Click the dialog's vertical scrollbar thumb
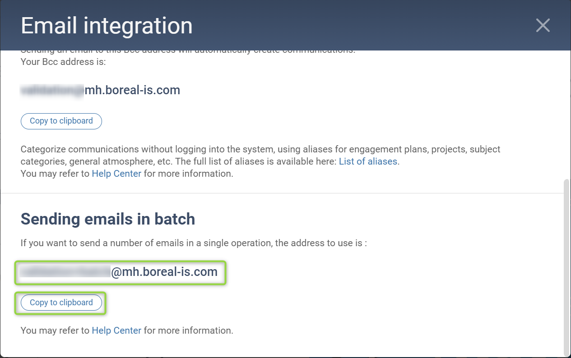 coord(566,266)
